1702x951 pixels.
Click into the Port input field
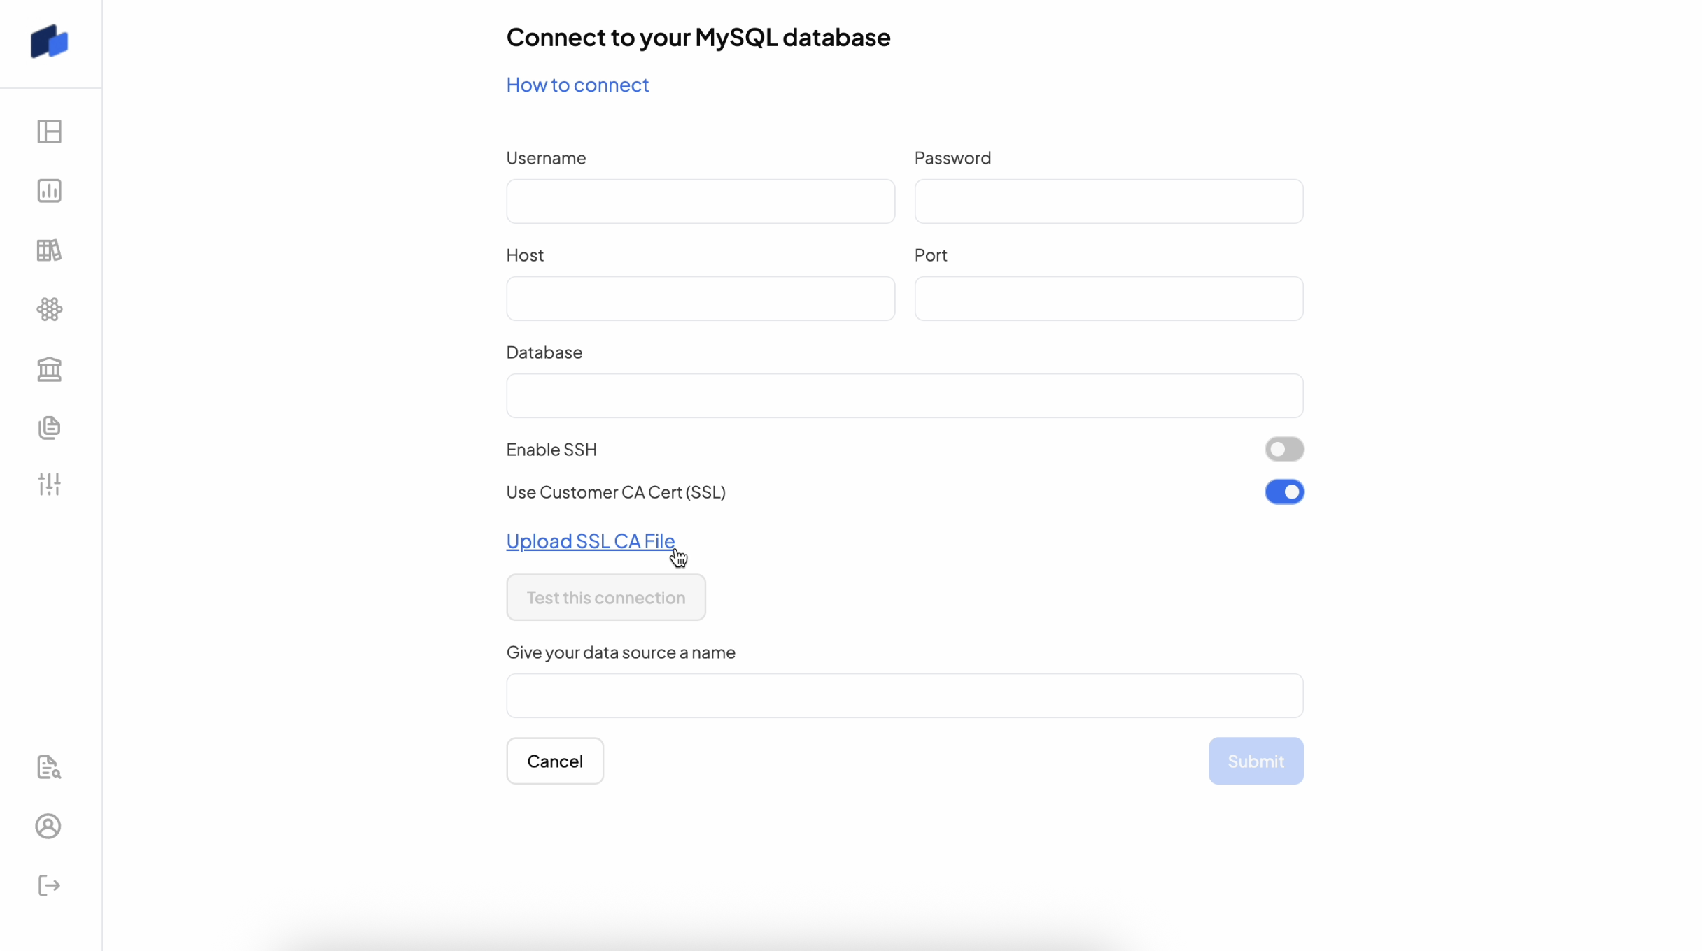coord(1108,299)
